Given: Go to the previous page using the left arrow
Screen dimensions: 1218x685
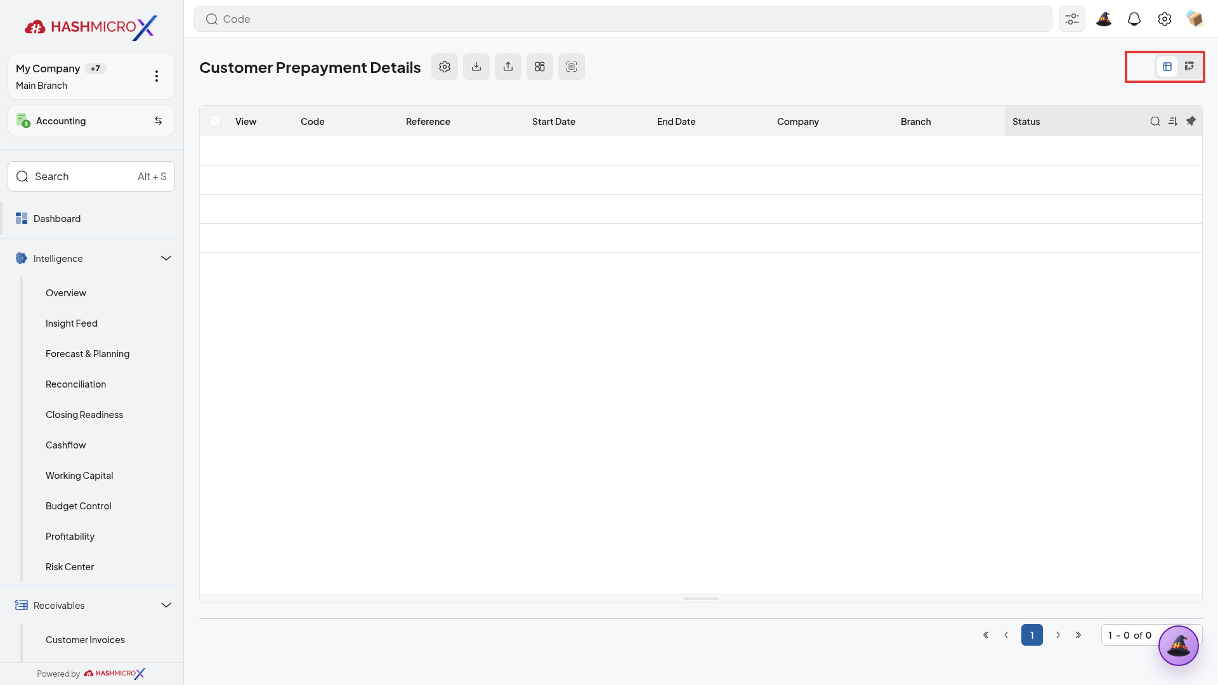Looking at the screenshot, I should point(1006,635).
